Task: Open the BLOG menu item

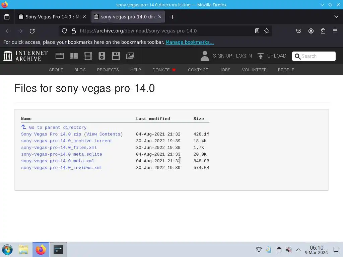Action: point(80,70)
